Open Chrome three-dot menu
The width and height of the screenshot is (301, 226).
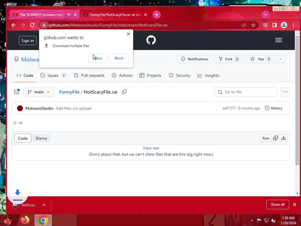[293, 25]
